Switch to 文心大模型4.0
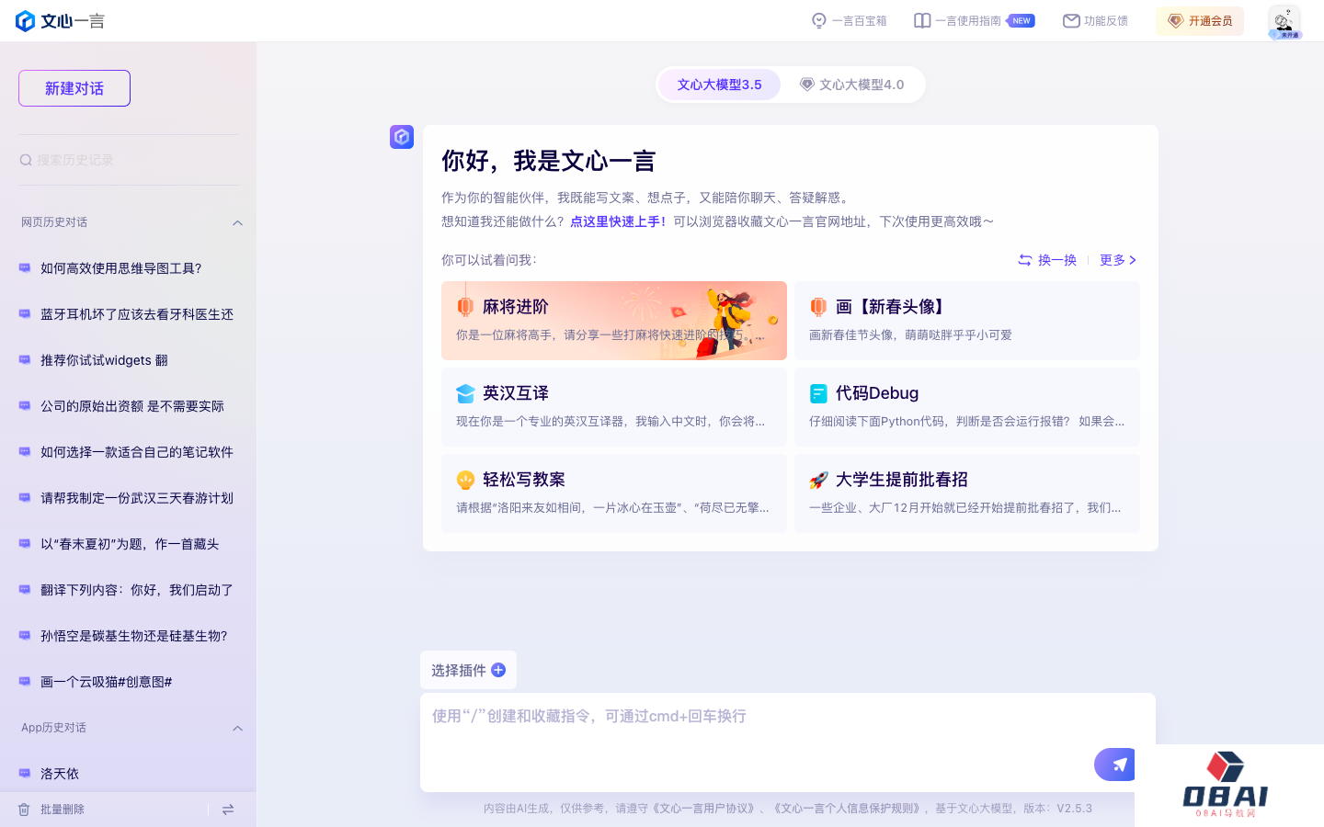 (851, 85)
